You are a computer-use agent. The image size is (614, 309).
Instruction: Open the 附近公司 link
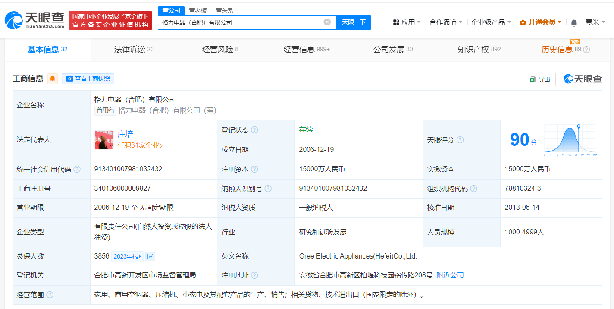click(x=450, y=275)
